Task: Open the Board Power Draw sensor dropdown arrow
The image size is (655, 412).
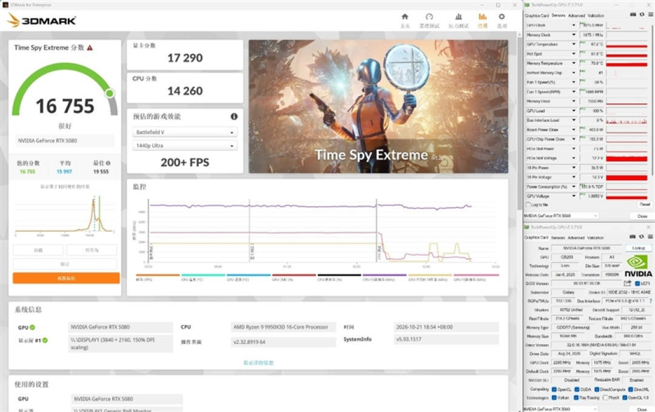Action: (x=574, y=129)
